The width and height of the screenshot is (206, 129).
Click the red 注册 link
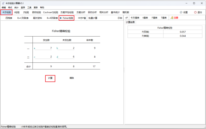point(176,18)
